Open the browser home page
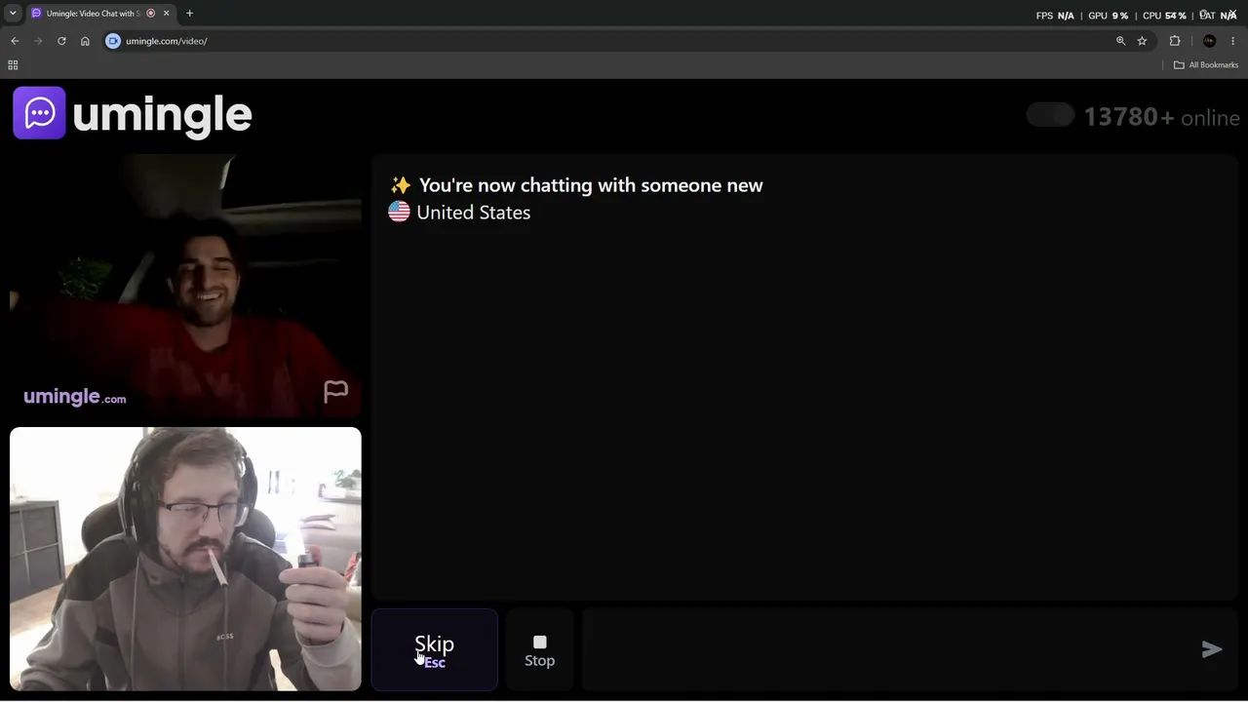 pyautogui.click(x=85, y=41)
